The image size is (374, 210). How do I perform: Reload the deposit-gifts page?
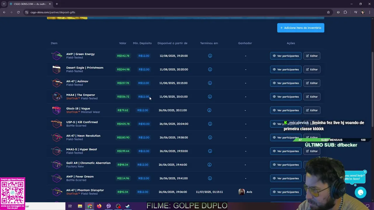point(18,12)
